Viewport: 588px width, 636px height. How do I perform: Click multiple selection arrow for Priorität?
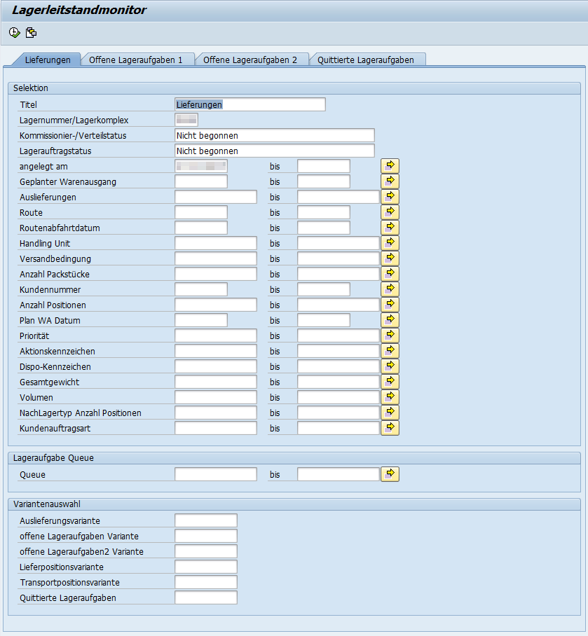390,336
